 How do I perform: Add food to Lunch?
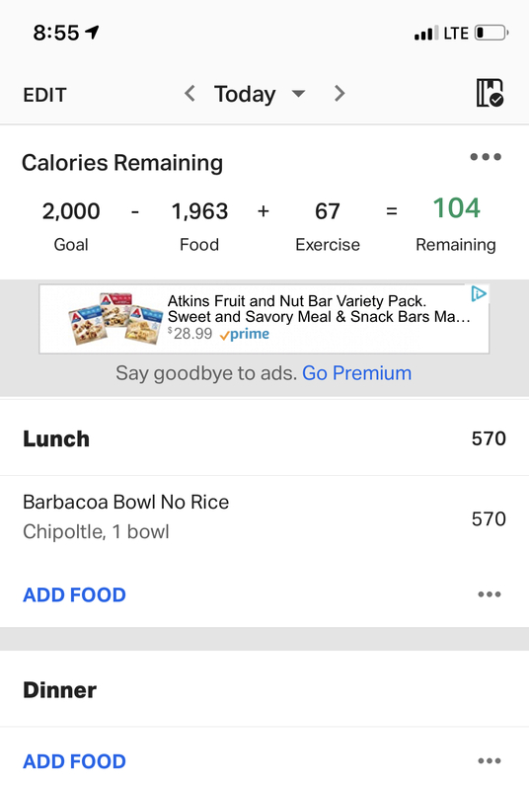pyautogui.click(x=74, y=595)
